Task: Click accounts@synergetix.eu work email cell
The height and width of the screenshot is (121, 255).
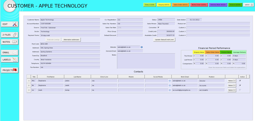Action: [x=185, y=90]
